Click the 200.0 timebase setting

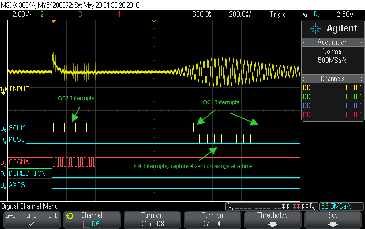(x=240, y=14)
